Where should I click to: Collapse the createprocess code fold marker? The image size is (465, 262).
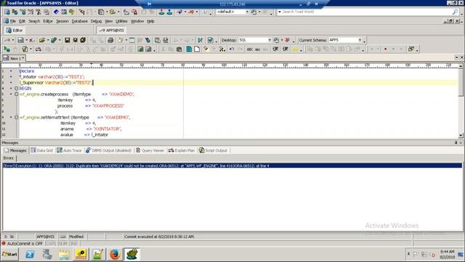pyautogui.click(x=17, y=94)
